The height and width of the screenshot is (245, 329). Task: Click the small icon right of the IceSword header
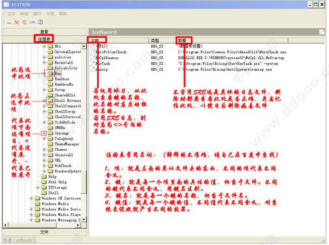322,32
